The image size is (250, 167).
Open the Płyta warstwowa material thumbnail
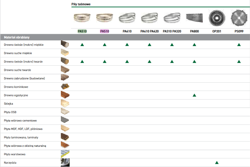[x=65, y=154]
